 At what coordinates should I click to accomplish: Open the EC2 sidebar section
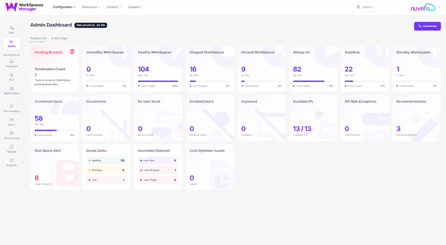point(12,77)
